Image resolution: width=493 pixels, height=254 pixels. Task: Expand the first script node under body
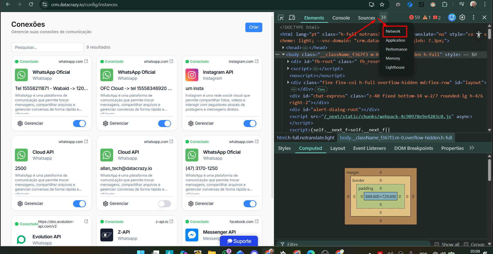(x=288, y=69)
